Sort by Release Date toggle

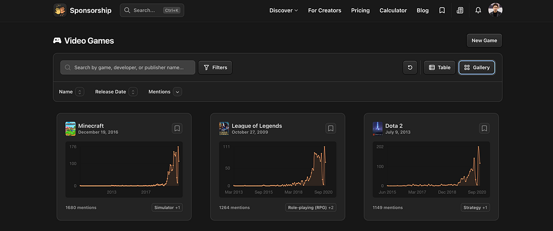[133, 92]
